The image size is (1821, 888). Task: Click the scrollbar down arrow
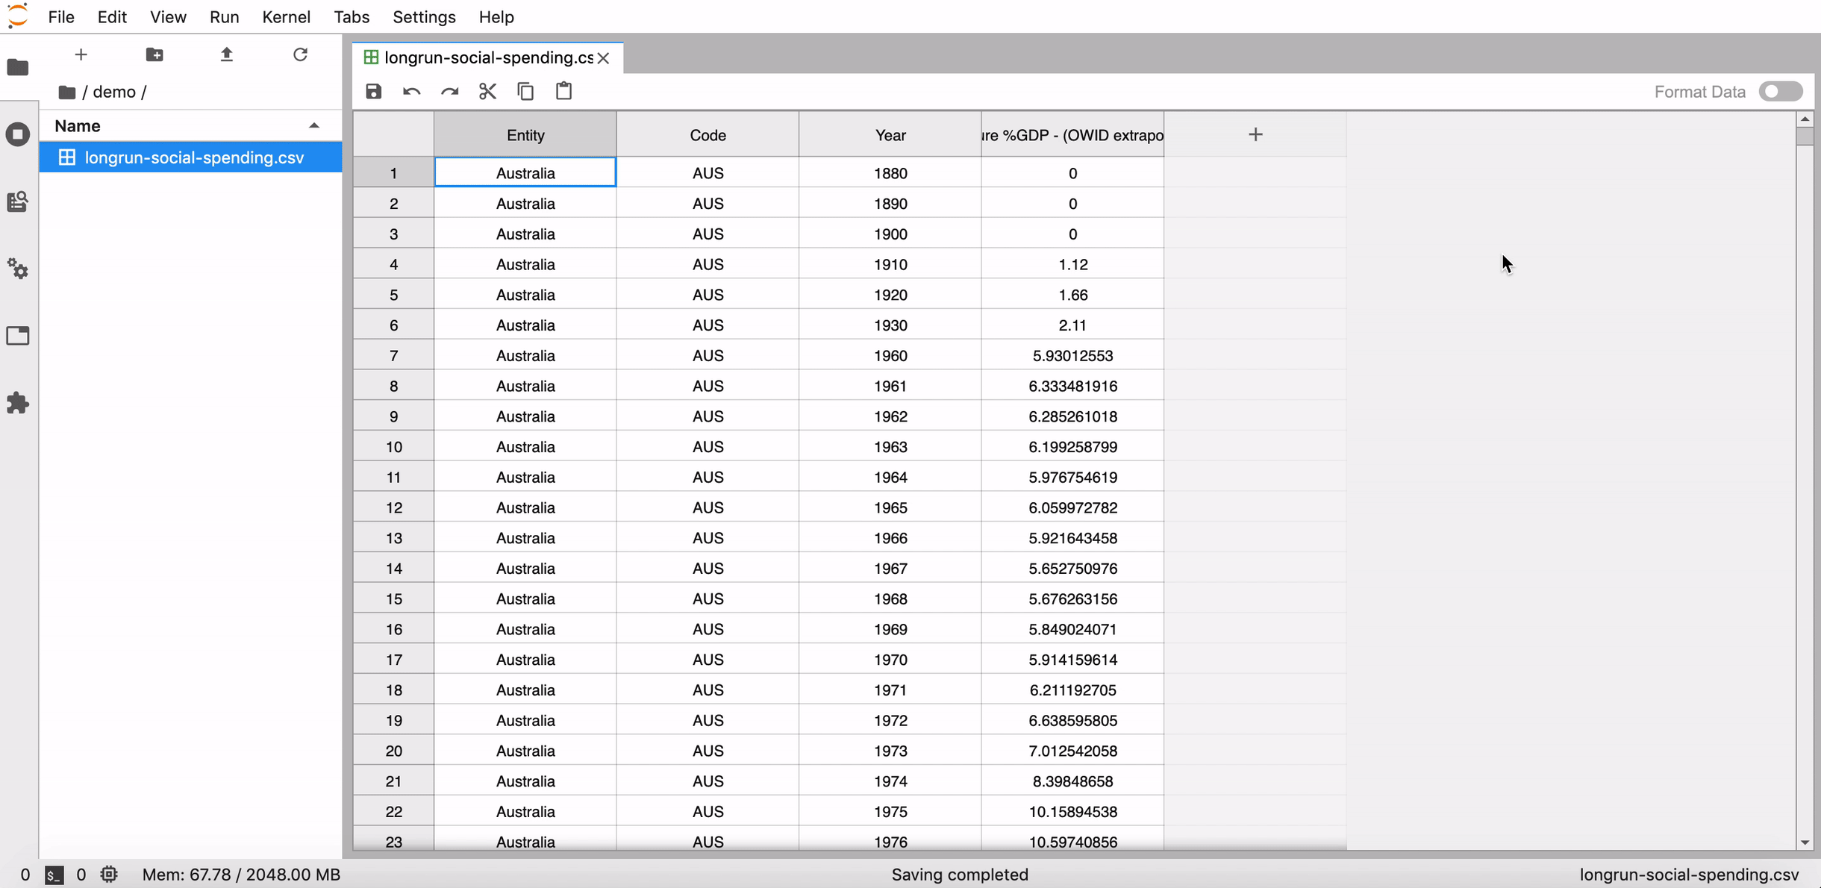pyautogui.click(x=1805, y=842)
